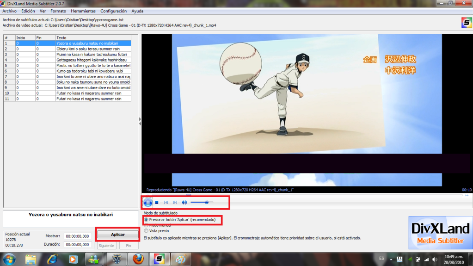Click the Fin column header

click(x=45, y=38)
